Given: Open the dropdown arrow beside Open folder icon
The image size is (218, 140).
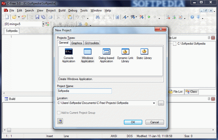Looking at the screenshot, I should pyautogui.click(x=19, y=17).
